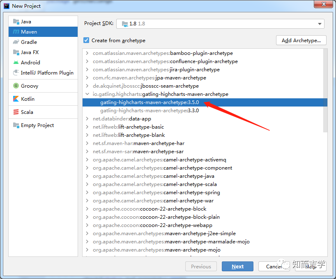
Task: Select the Android robot icon
Action: (x=16, y=63)
